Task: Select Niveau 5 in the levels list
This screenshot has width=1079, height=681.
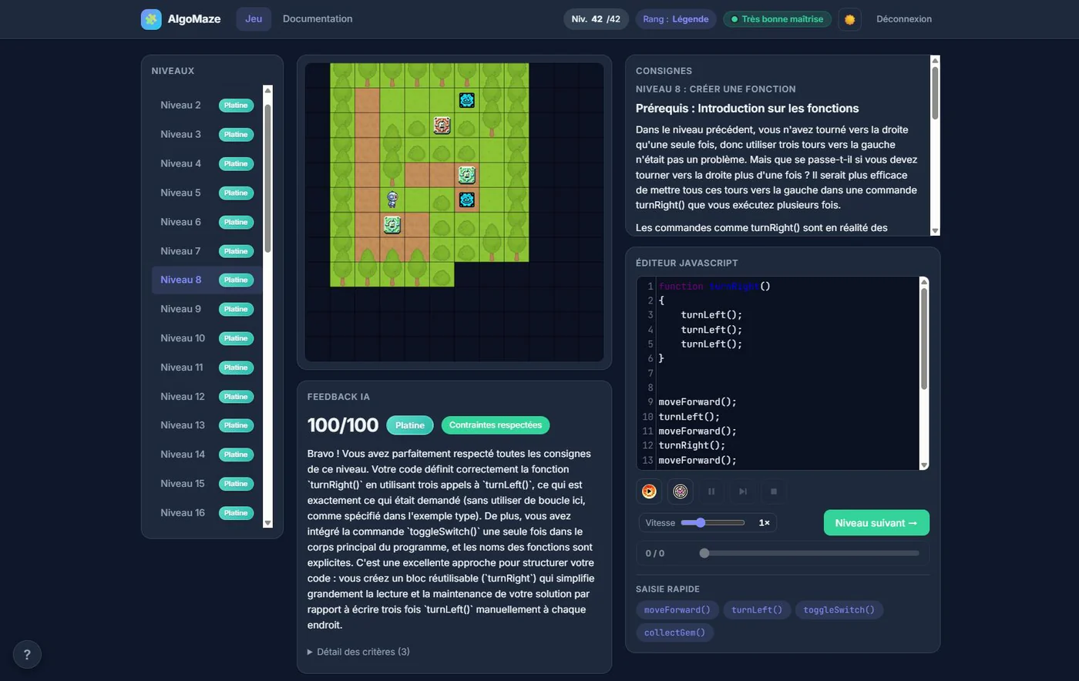Action: click(207, 193)
